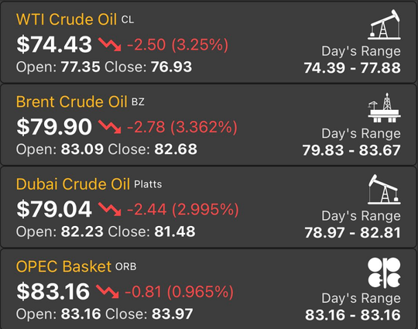Click the WTI pumpjack icon
418x329 pixels.
pos(384,25)
